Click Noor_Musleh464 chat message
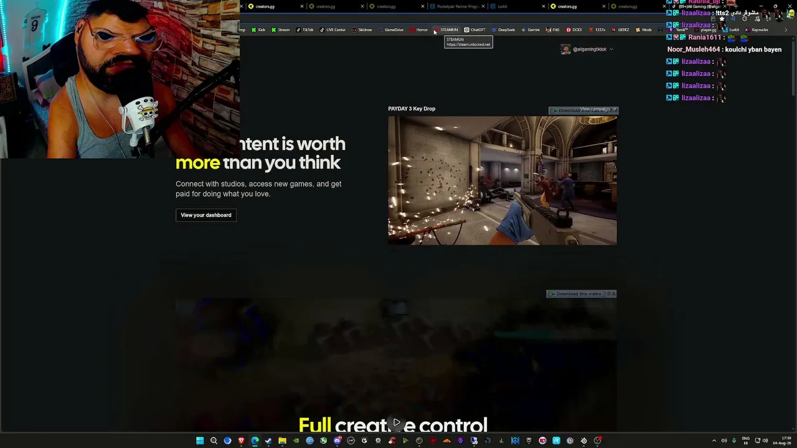Viewport: 797px width, 448px height. (724, 49)
